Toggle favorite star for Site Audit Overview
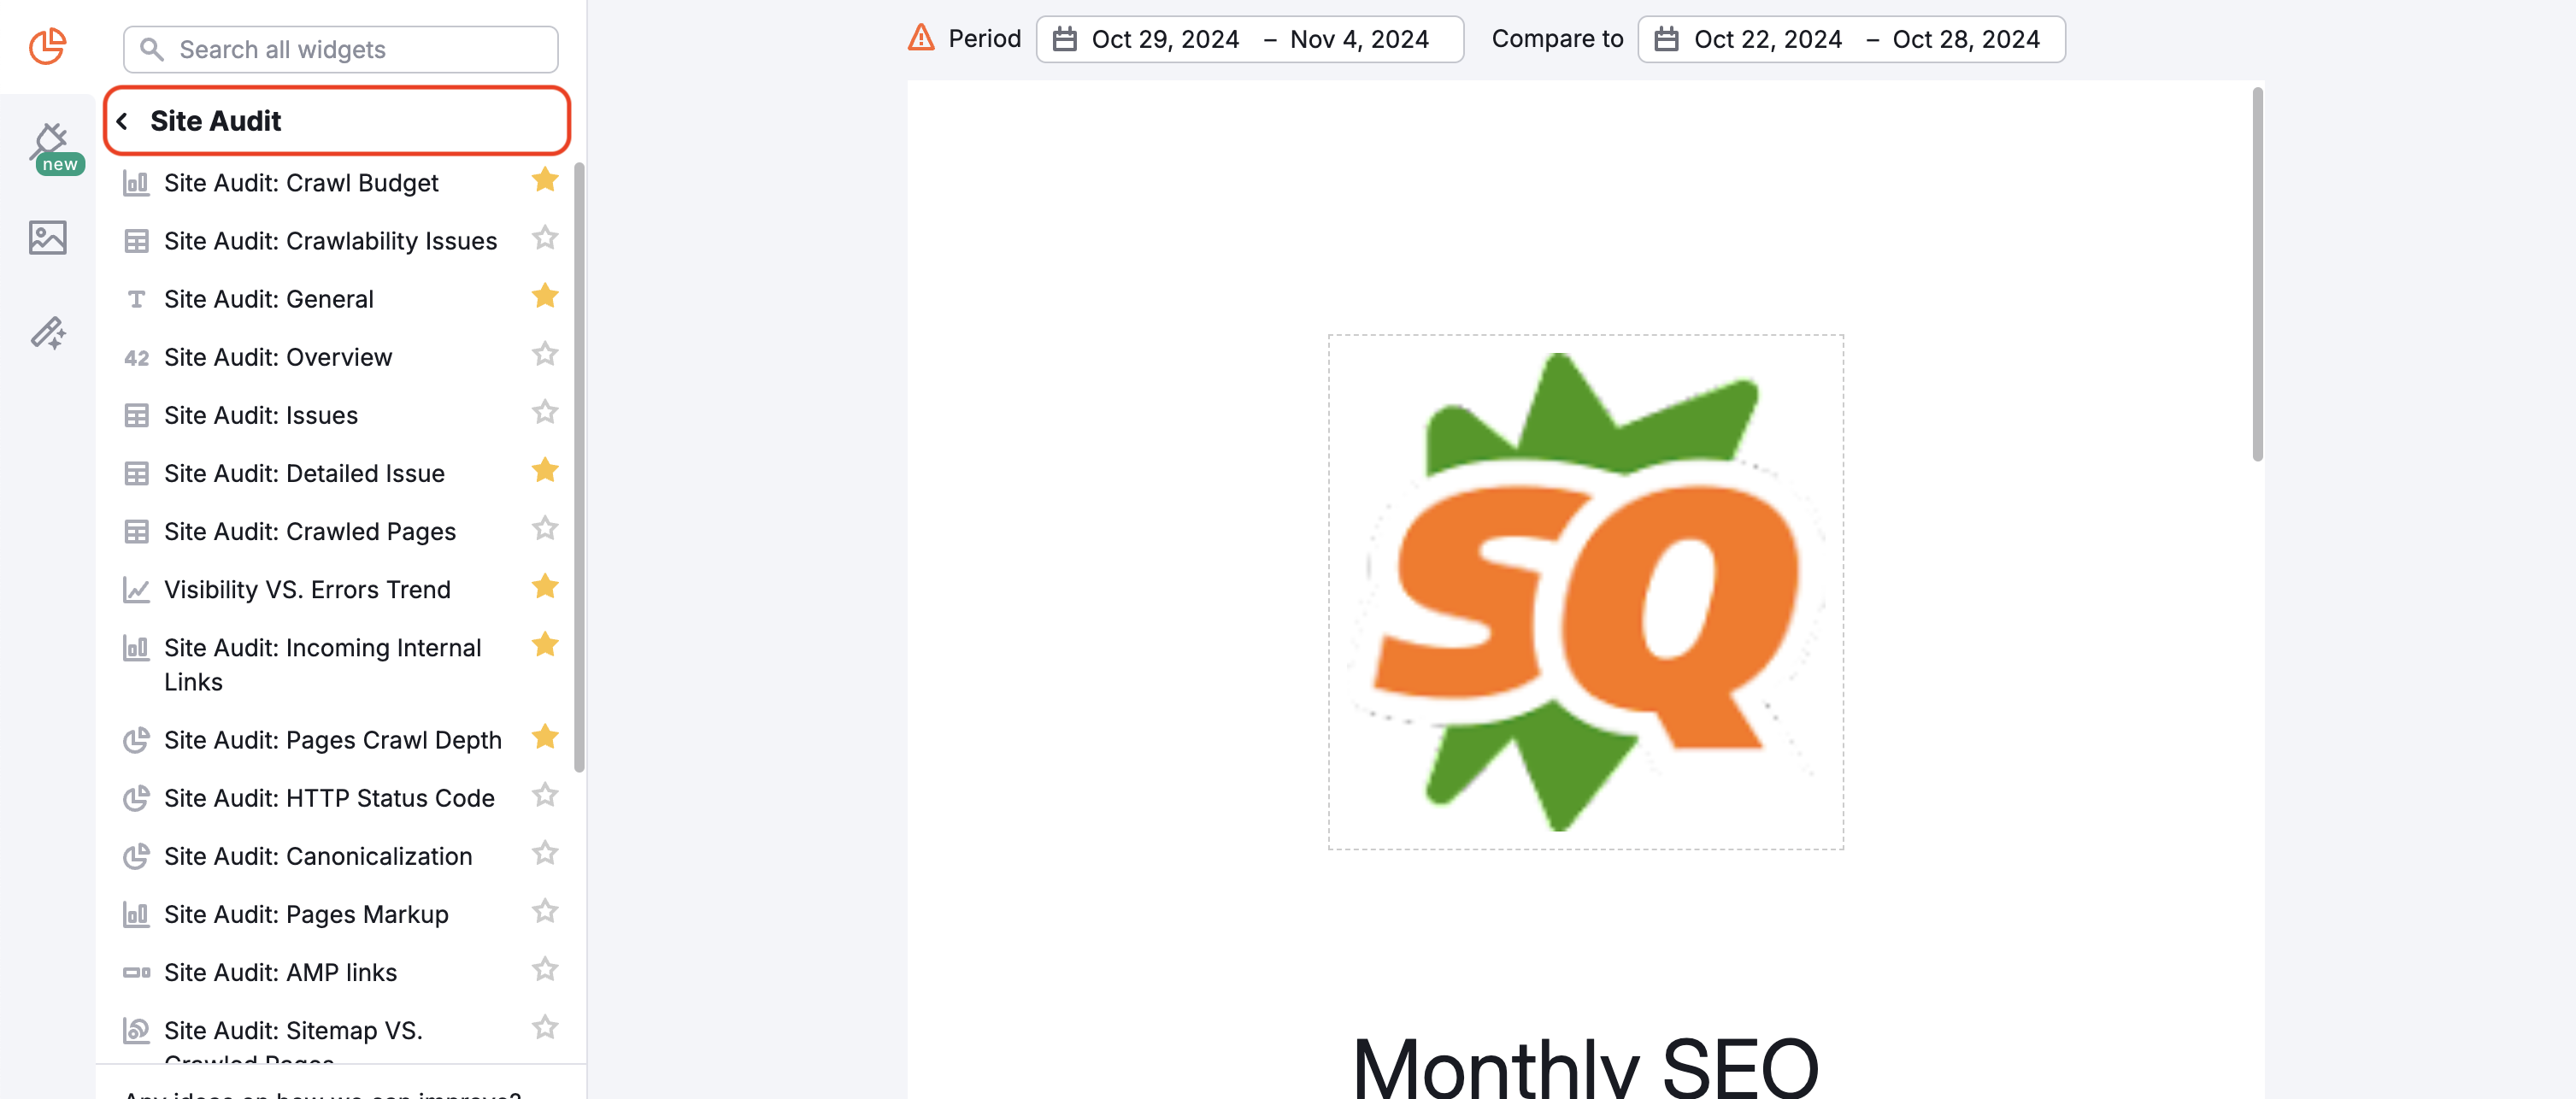2576x1099 pixels. pyautogui.click(x=547, y=353)
